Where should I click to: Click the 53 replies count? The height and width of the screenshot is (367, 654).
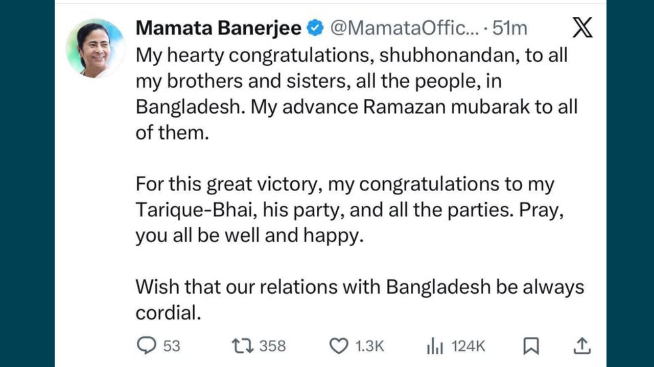tap(172, 347)
